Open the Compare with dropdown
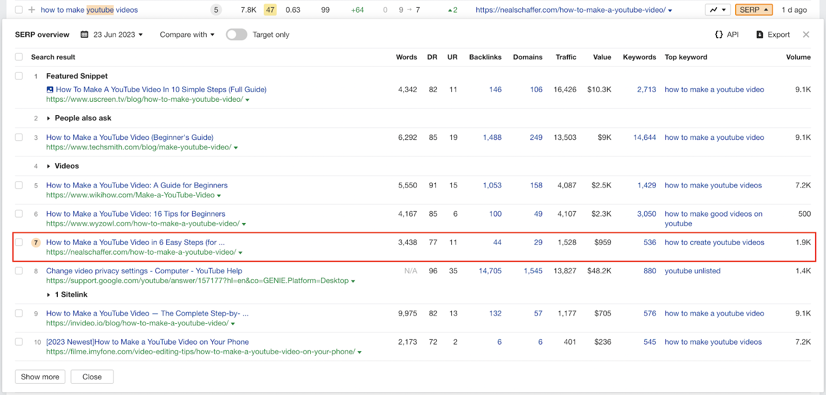 tap(187, 35)
